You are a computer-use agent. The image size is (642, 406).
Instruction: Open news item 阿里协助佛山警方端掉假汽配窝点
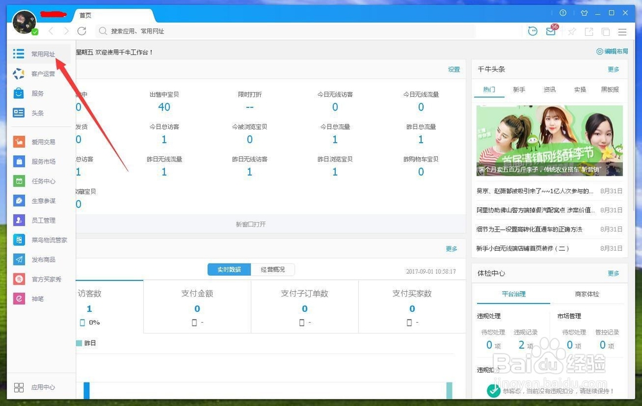point(535,210)
